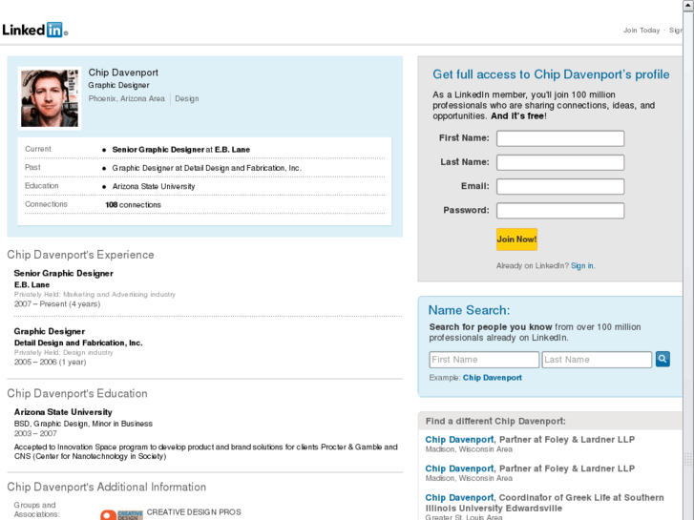This screenshot has width=694, height=520.
Task: Click the name search magnifier button
Action: pyautogui.click(x=662, y=359)
